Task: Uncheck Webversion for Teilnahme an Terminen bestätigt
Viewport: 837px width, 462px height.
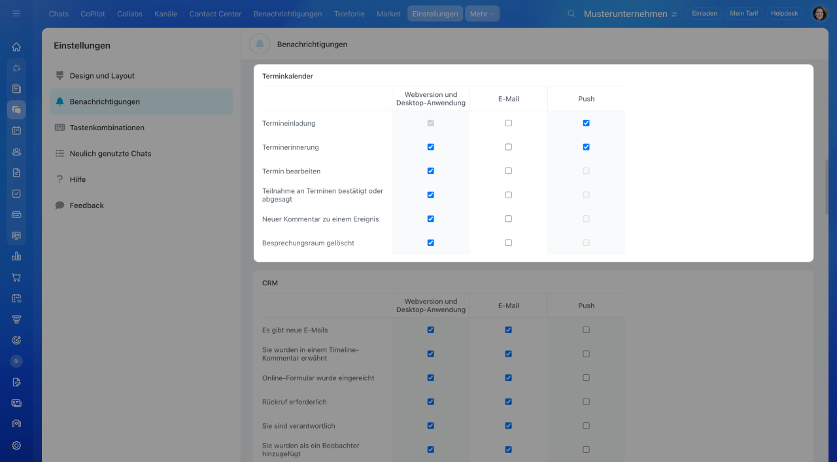Action: [x=430, y=195]
